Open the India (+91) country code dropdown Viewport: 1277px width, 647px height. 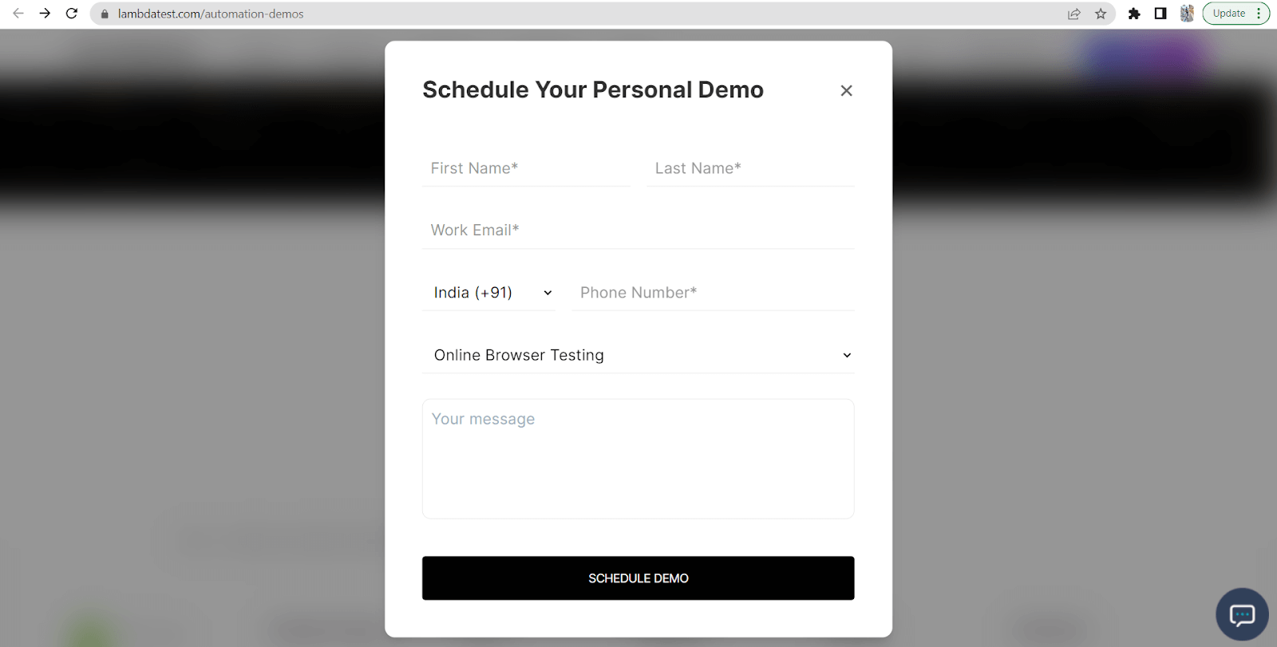488,293
